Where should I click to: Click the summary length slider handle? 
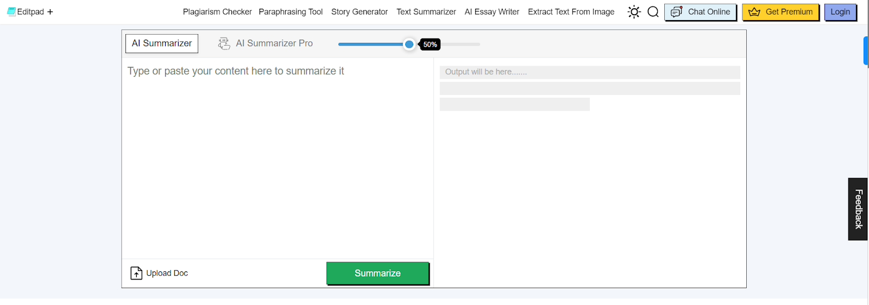(410, 45)
